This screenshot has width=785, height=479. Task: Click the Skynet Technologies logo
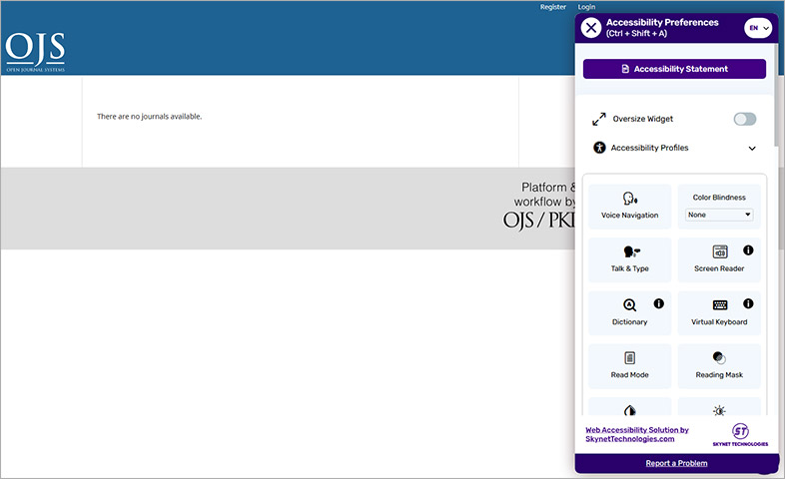740,434
